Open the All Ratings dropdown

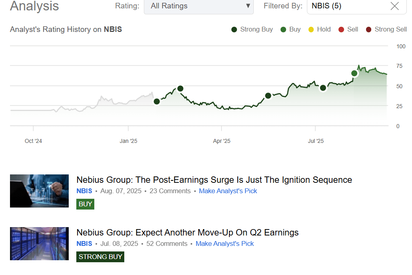click(x=199, y=6)
